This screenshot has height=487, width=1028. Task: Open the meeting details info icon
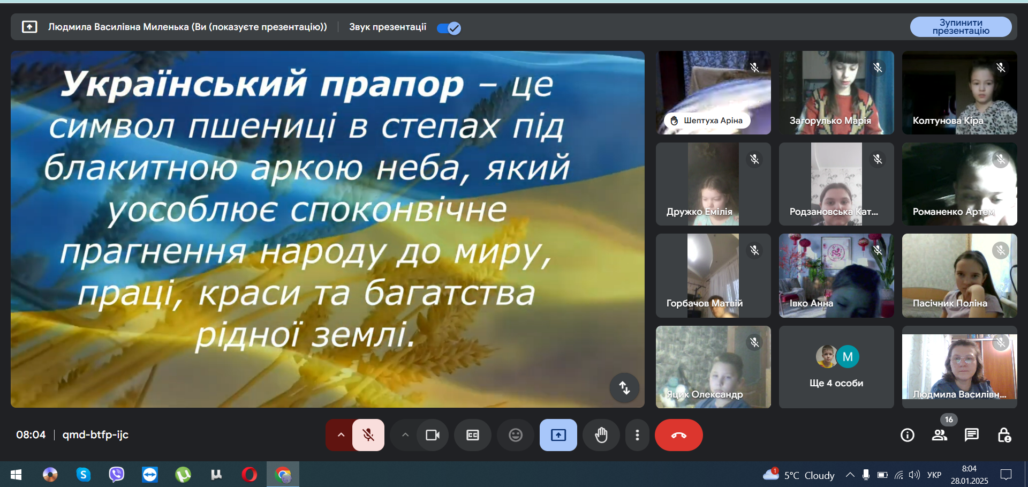[x=908, y=435]
